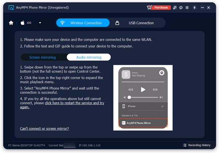
Task: Click the Recording History list icon
Action: [185, 145]
